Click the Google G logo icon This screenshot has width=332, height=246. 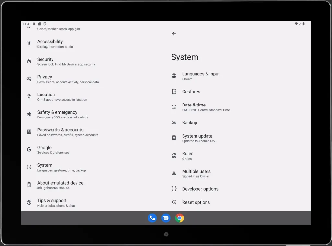tap(29, 150)
